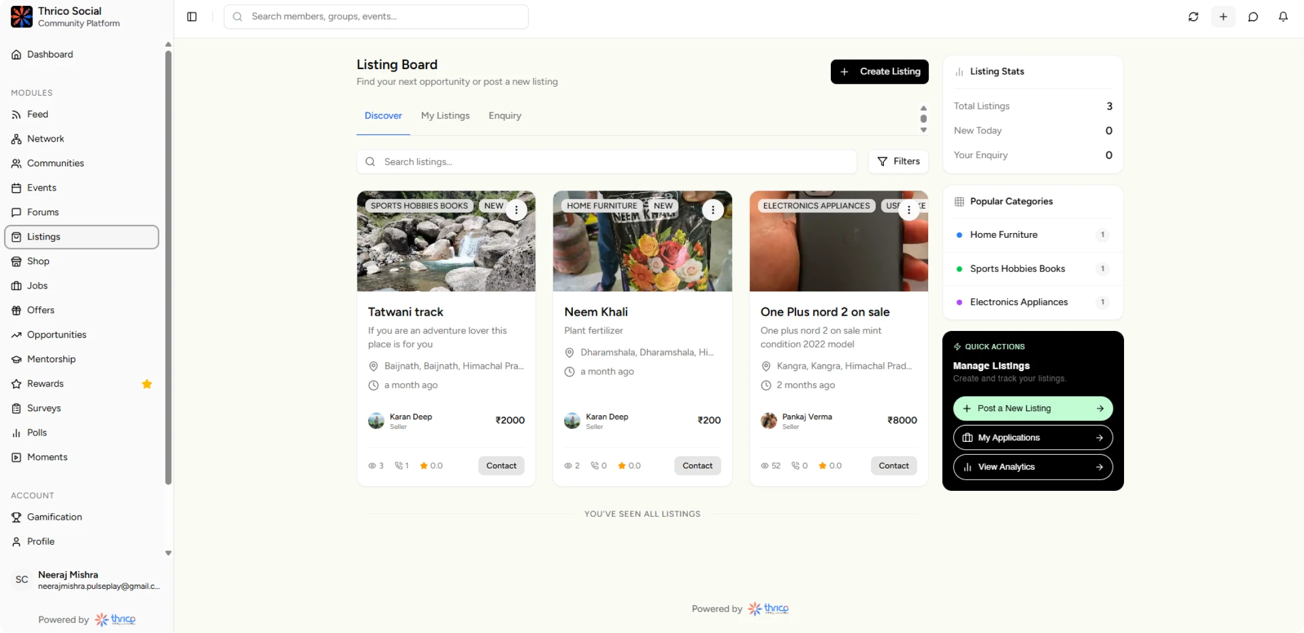Image resolution: width=1304 pixels, height=633 pixels.
Task: Focus the global search members field
Action: tap(376, 17)
